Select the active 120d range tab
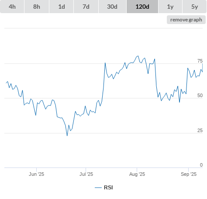207x199 pixels. (x=142, y=7)
